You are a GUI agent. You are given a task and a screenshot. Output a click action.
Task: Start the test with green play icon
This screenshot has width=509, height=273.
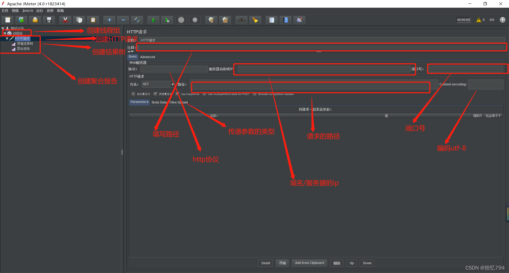tap(153, 20)
